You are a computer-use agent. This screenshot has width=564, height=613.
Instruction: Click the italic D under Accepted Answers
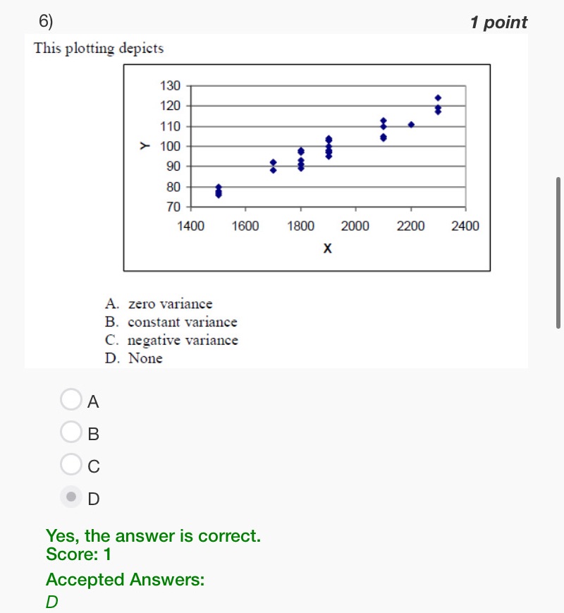point(50,601)
